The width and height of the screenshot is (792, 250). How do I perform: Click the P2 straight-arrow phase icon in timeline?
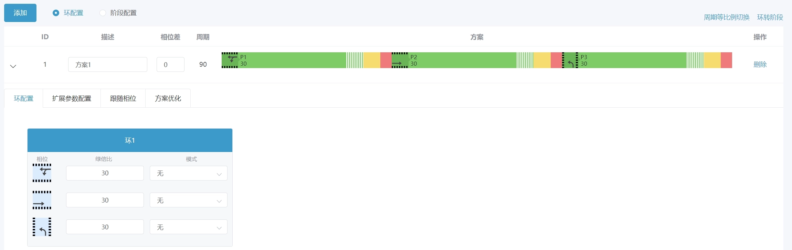pyautogui.click(x=400, y=60)
